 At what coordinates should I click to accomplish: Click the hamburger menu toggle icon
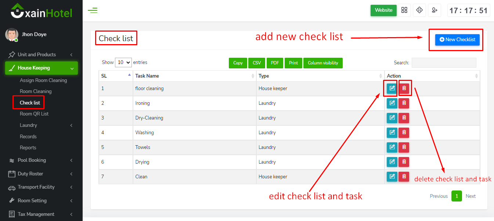93,10
